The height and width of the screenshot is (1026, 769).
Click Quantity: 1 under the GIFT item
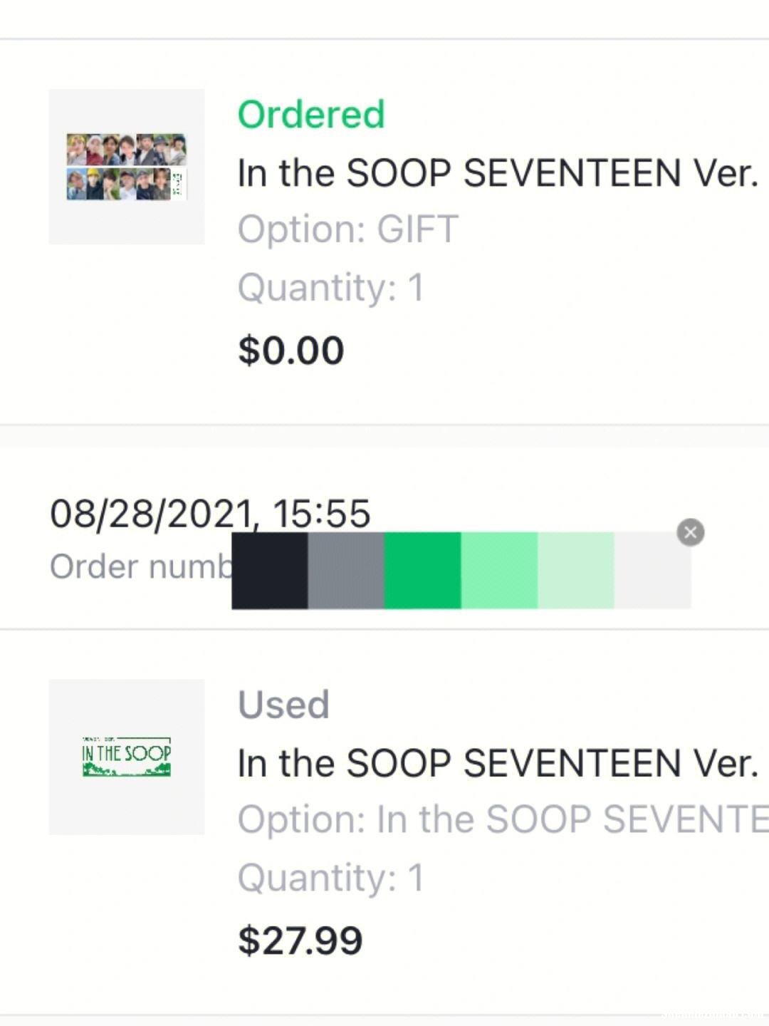[x=331, y=288]
